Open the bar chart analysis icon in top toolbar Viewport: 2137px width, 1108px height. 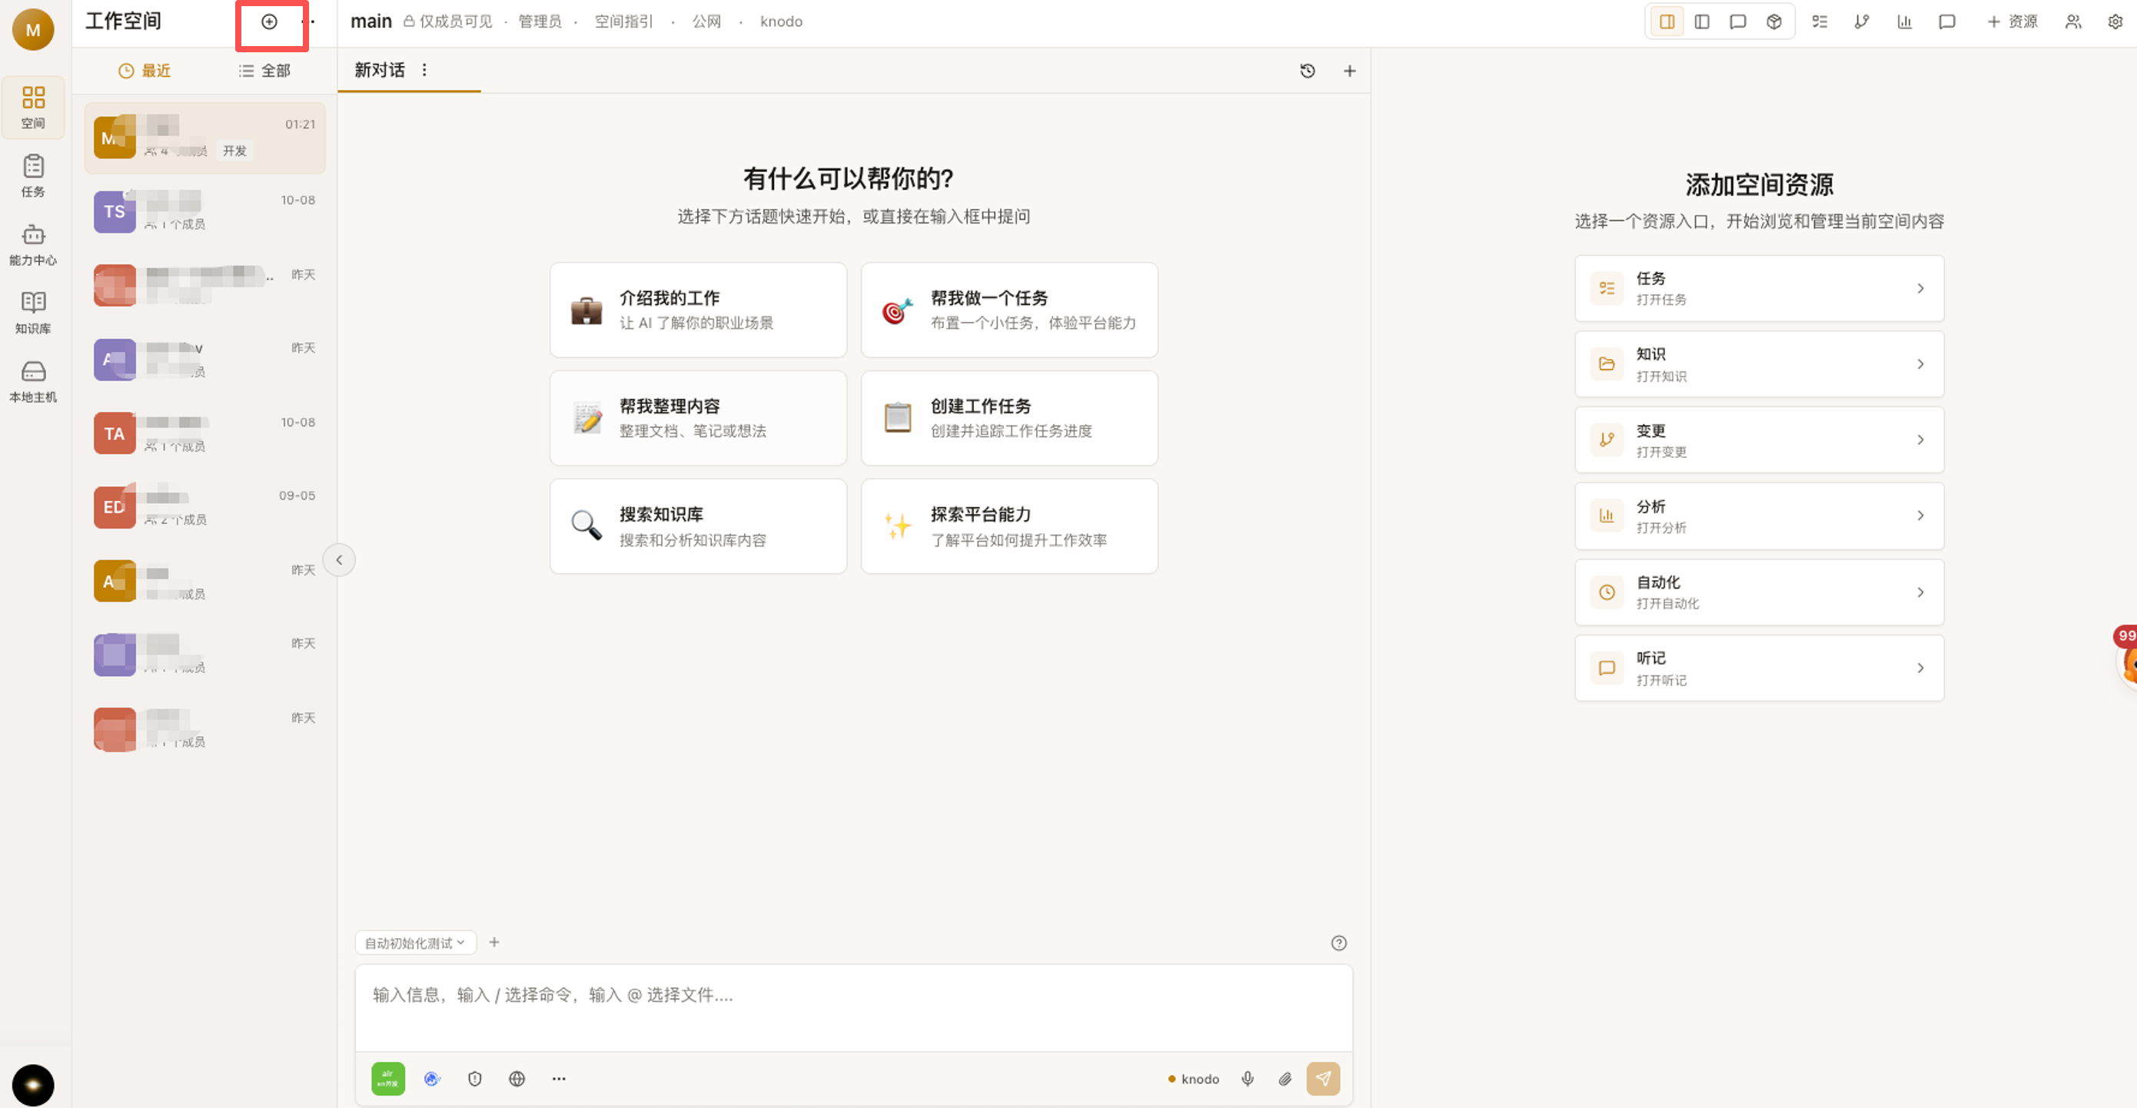tap(1905, 22)
